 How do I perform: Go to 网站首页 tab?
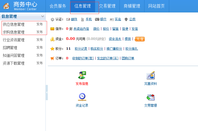[x=156, y=6]
